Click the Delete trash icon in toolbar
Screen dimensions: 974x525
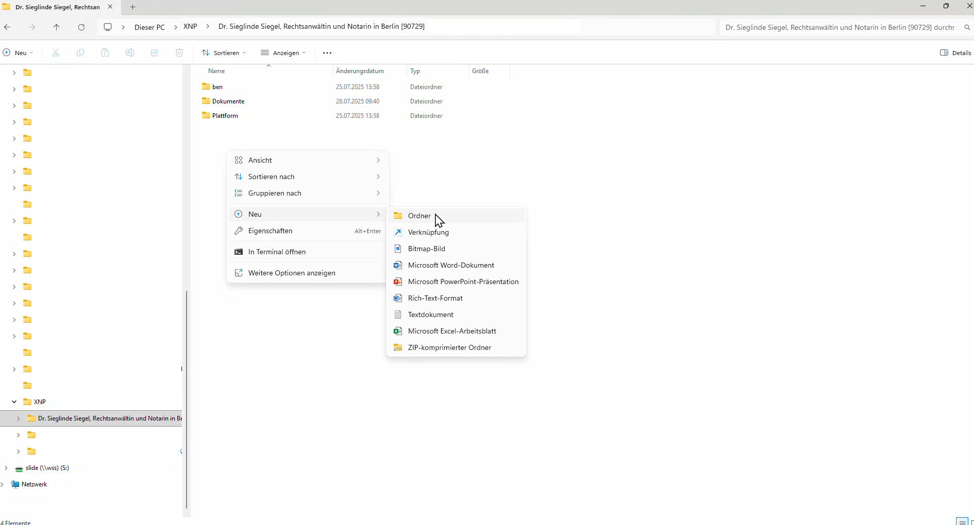[x=179, y=53]
